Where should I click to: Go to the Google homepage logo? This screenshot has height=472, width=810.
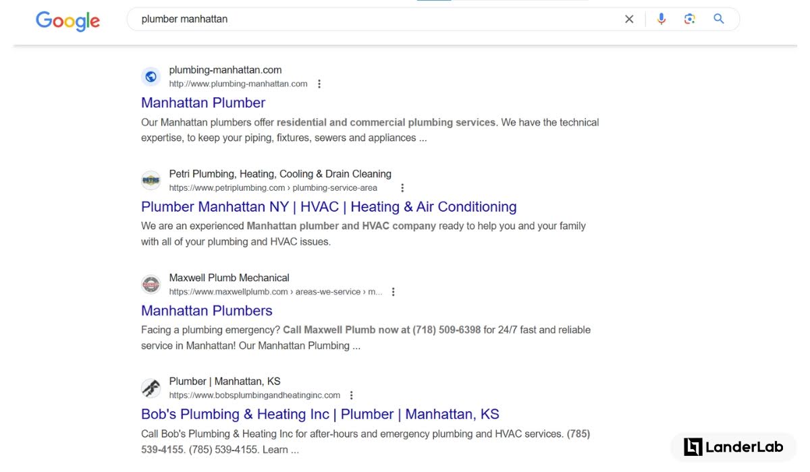(x=67, y=21)
